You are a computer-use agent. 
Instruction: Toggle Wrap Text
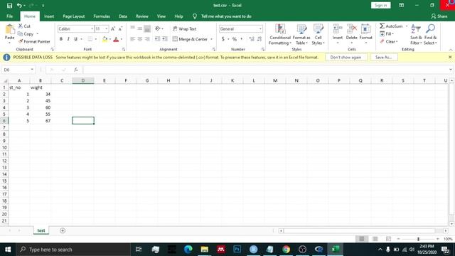[x=185, y=28]
